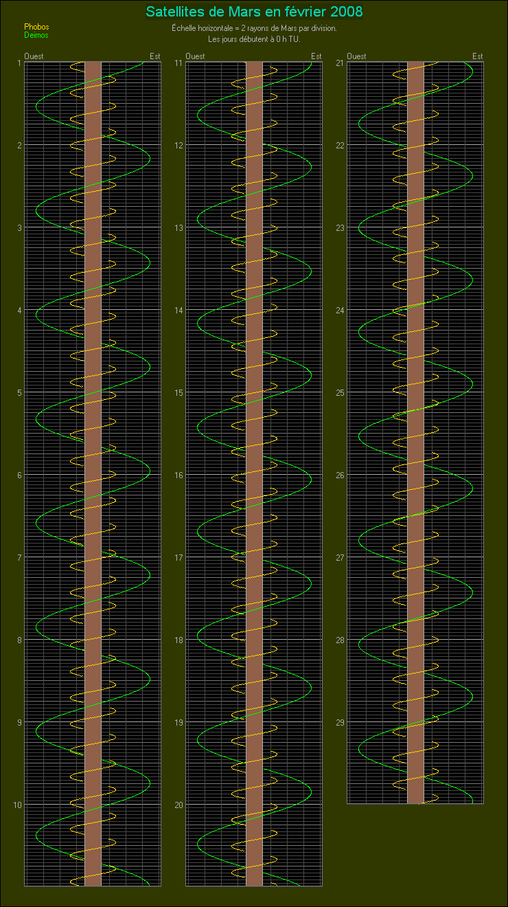This screenshot has height=907, width=508.
Task: Click "Est" above the day 11 chart
Action: (316, 56)
